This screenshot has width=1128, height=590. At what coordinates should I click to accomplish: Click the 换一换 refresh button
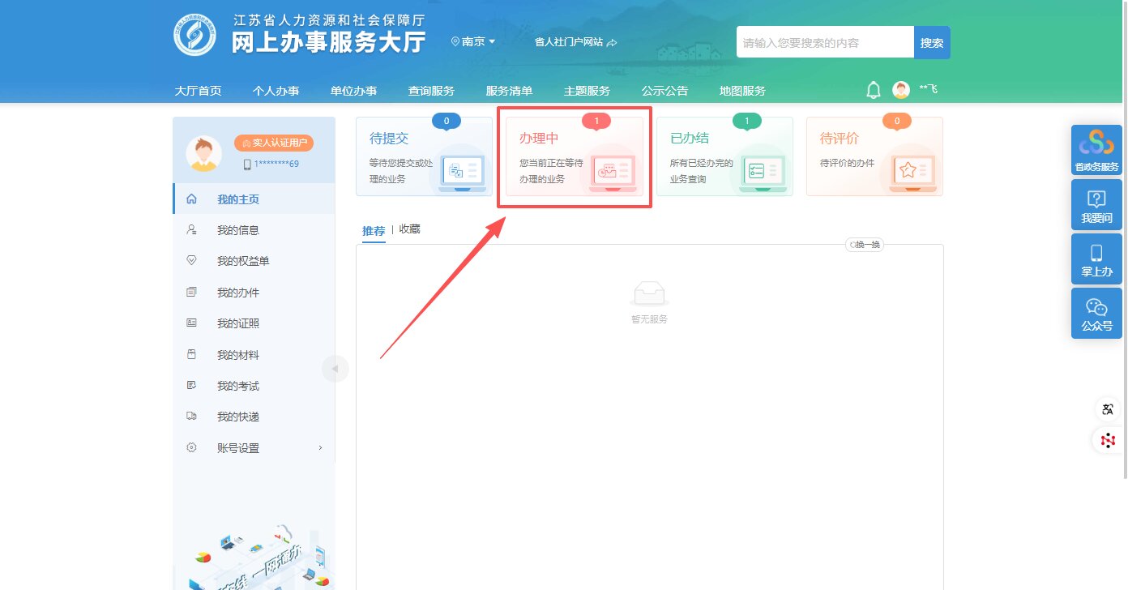click(865, 245)
